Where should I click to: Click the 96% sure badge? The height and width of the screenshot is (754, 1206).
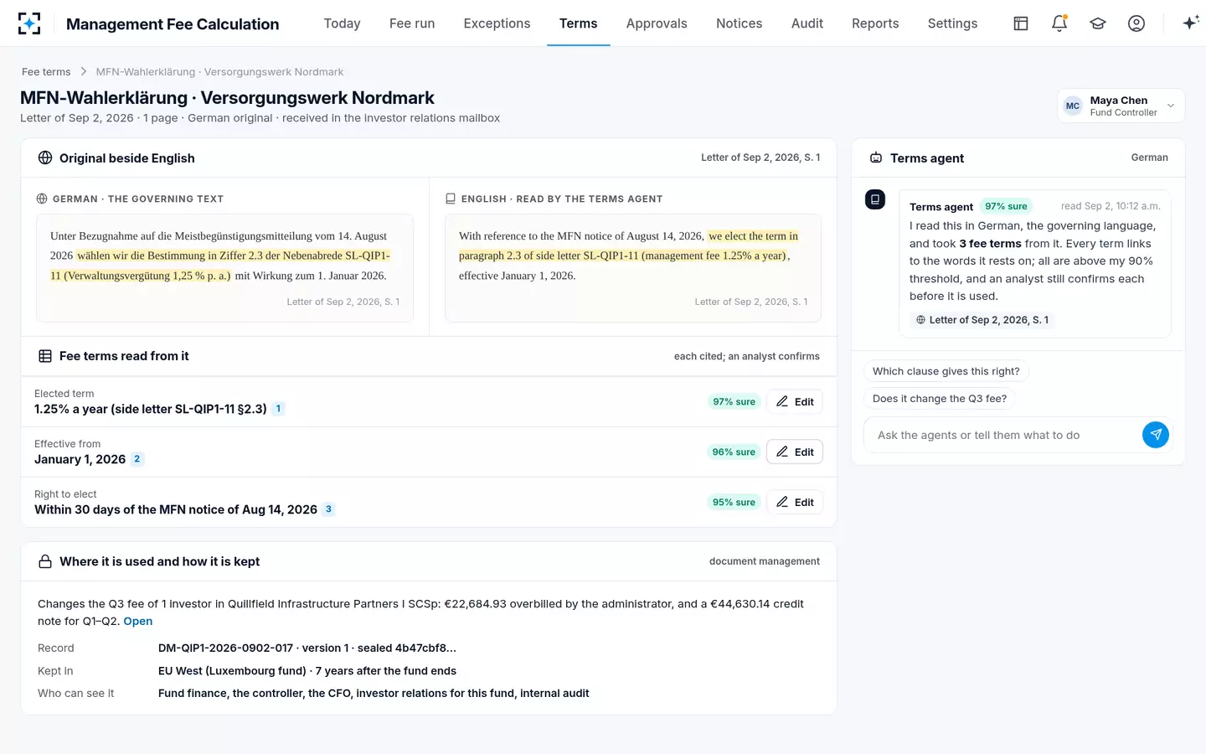tap(734, 452)
